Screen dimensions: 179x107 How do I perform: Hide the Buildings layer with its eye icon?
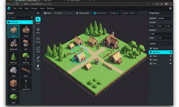click(170, 52)
